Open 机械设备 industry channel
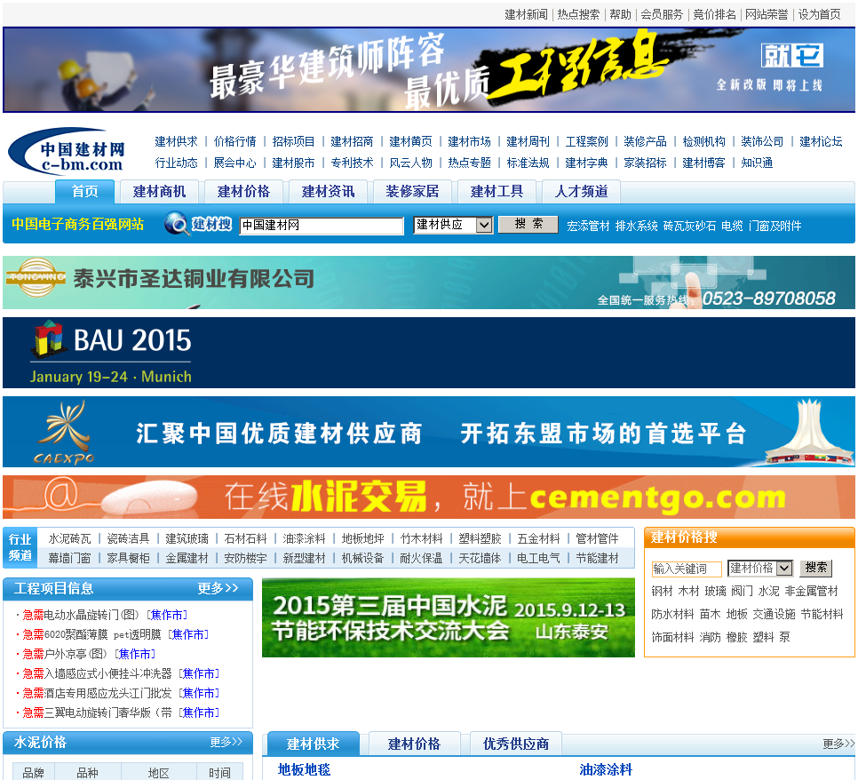The image size is (858, 780). point(362,558)
